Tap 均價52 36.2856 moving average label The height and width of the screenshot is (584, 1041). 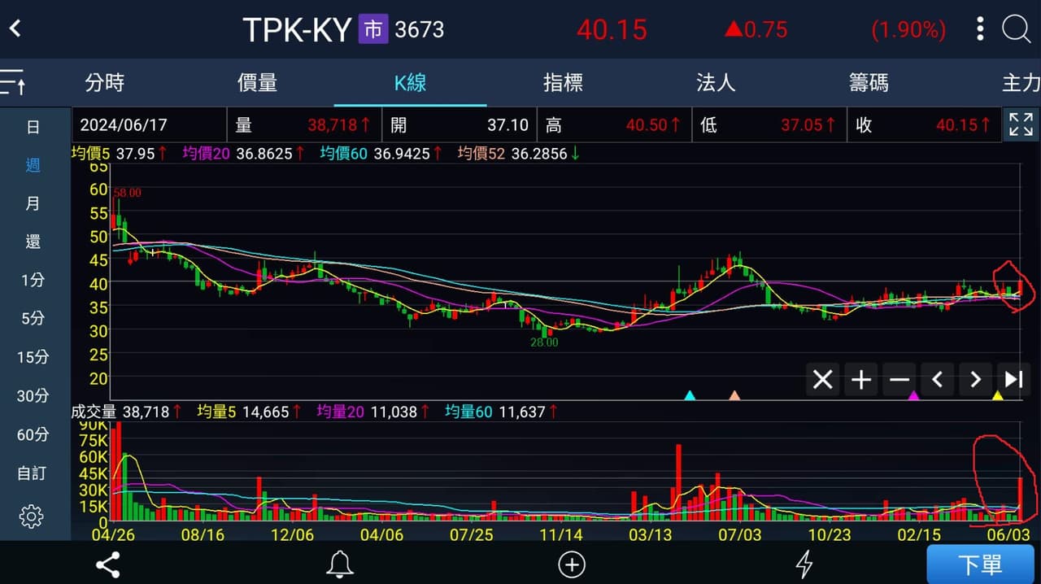(519, 153)
